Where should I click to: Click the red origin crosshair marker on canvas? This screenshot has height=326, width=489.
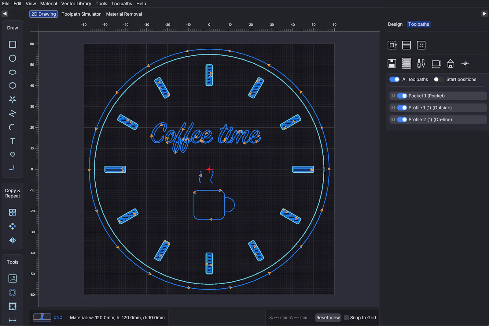tap(209, 169)
